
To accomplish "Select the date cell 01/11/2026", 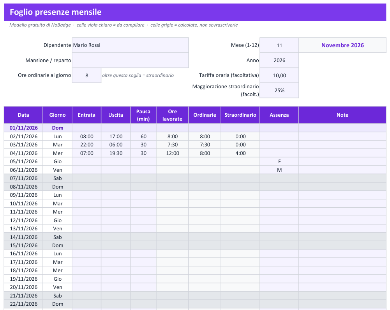I will click(23, 128).
